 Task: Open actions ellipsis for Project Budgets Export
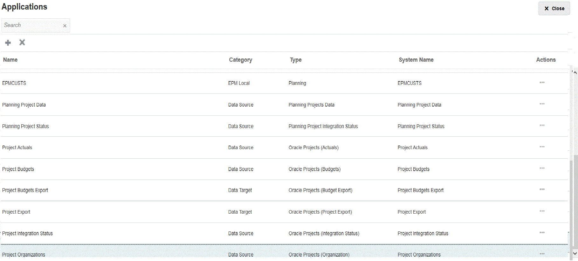(x=542, y=189)
